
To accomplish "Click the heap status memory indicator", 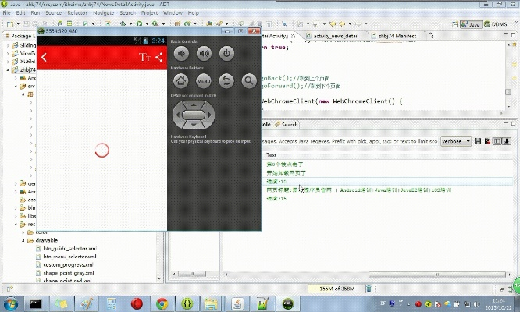I will click(336, 289).
